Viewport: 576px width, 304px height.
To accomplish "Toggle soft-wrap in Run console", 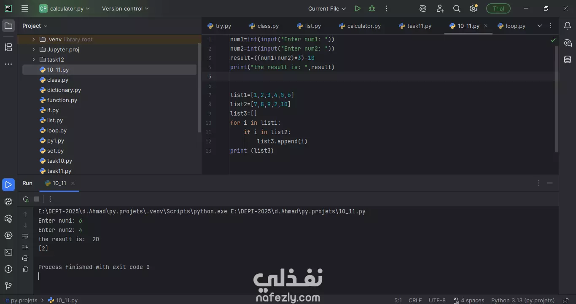I will pyautogui.click(x=25, y=236).
